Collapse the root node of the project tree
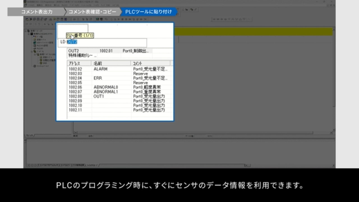The height and width of the screenshot is (202, 359). point(26,31)
